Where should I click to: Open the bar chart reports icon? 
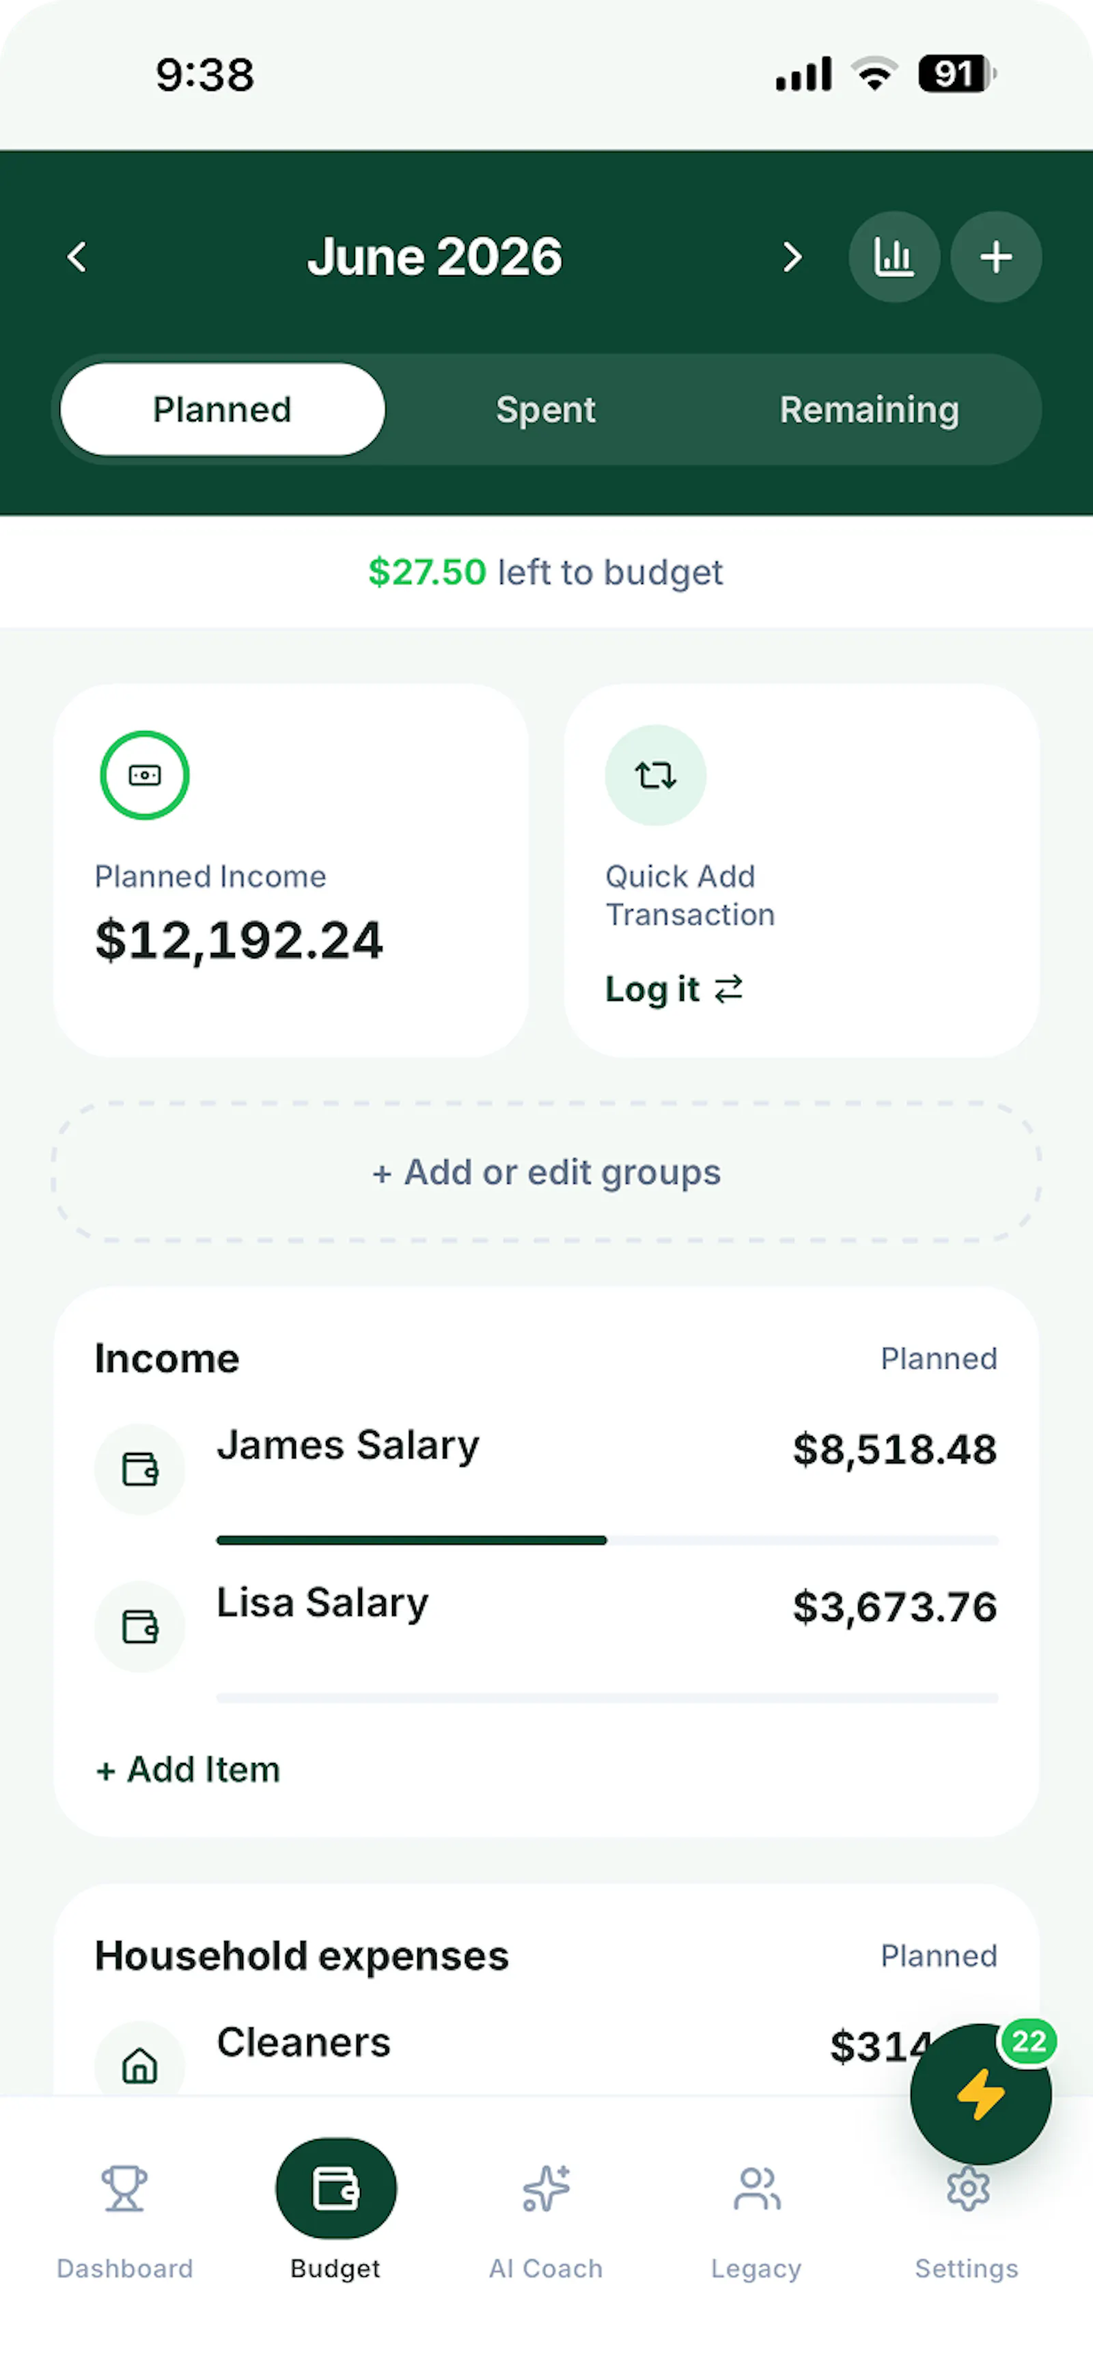tap(894, 257)
